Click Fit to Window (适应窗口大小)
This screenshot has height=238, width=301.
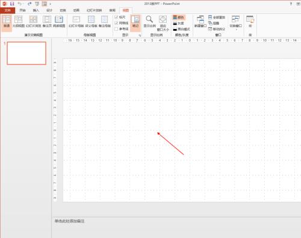pos(163,23)
